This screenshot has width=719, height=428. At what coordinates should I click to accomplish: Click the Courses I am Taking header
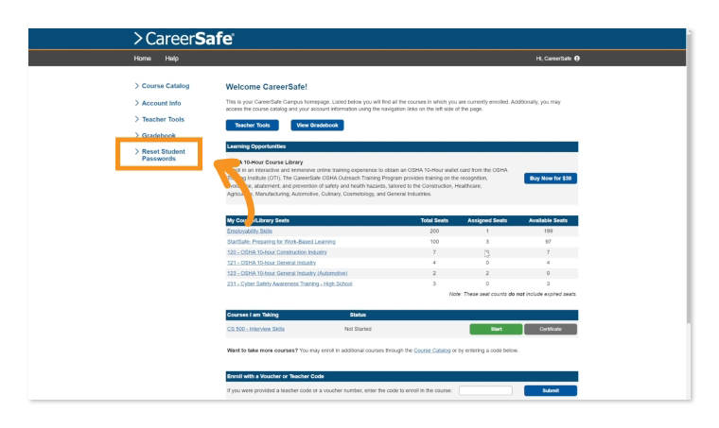253,315
